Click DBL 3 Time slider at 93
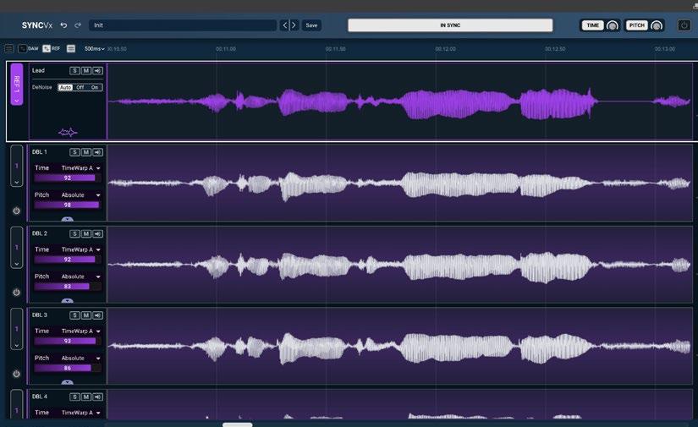Viewport: 698px width, 427px height. click(68, 341)
